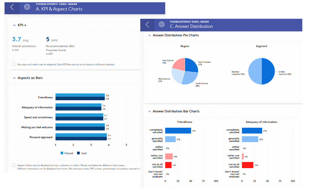Click back arrow in Answer Distribution header

[147, 25]
